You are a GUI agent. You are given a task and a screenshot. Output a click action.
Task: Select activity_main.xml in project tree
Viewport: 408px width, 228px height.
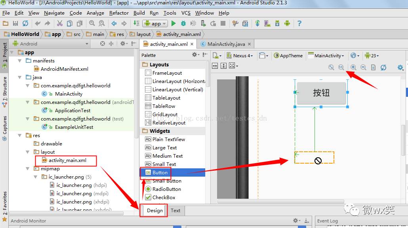click(x=65, y=160)
